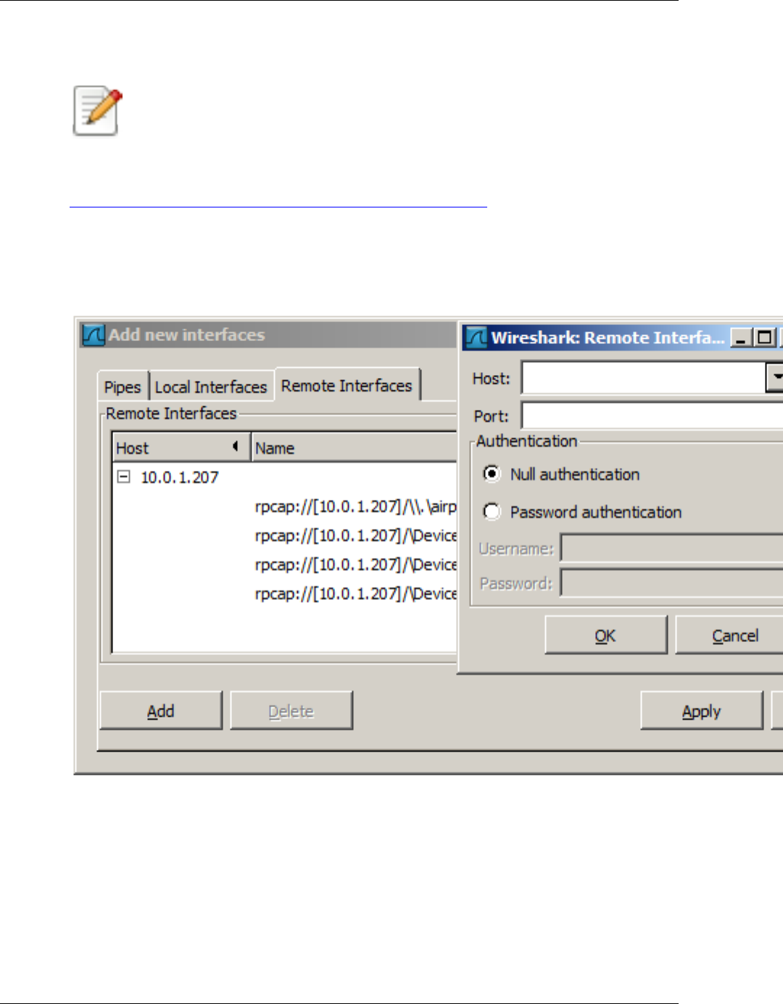783x1004 pixels.
Task: Click the note pencil icon
Action: click(x=97, y=111)
